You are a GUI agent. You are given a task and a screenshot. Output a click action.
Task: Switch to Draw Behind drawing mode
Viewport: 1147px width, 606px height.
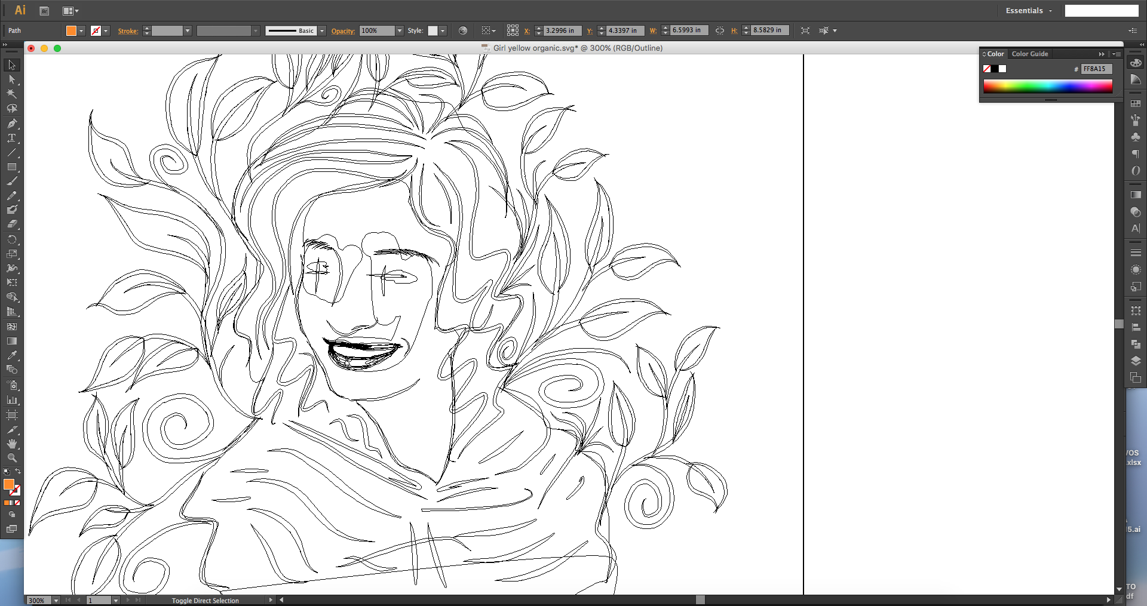coord(12,514)
